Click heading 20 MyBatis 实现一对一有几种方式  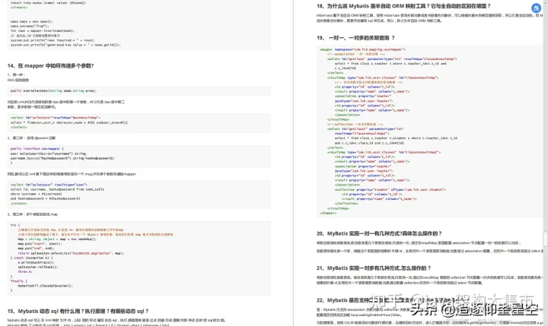379,233
